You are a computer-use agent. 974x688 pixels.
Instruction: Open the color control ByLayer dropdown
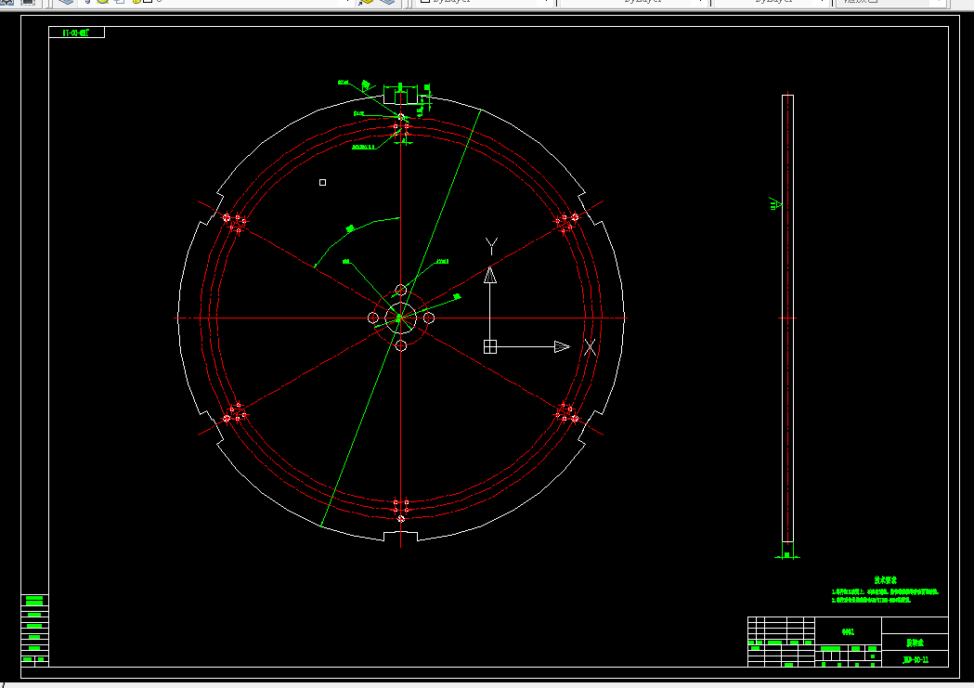(x=484, y=2)
